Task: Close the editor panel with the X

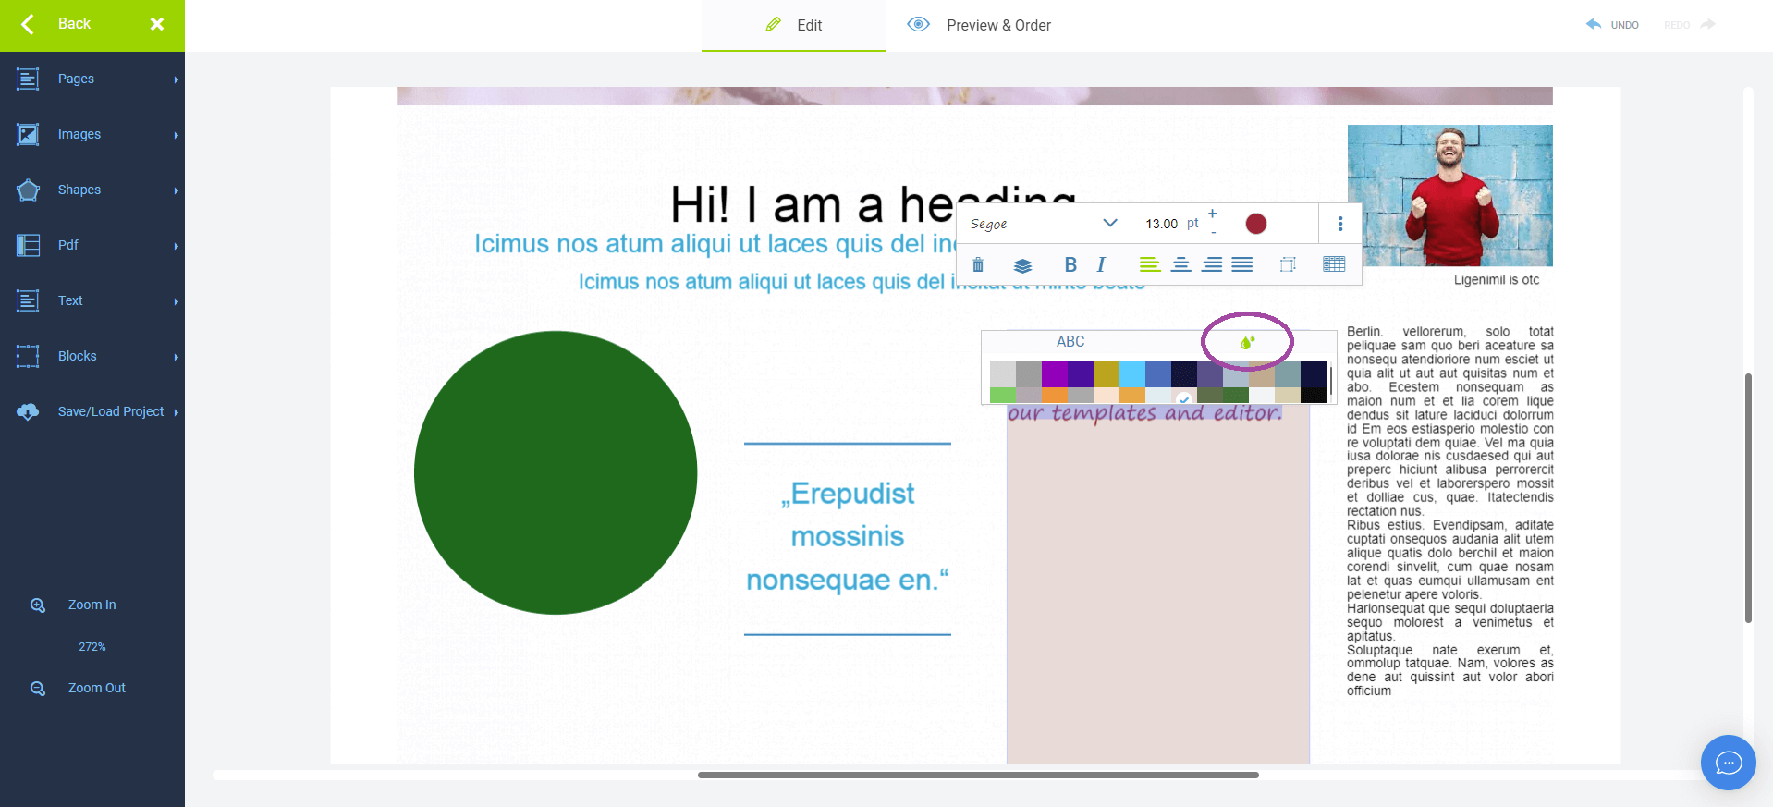Action: pyautogui.click(x=157, y=24)
